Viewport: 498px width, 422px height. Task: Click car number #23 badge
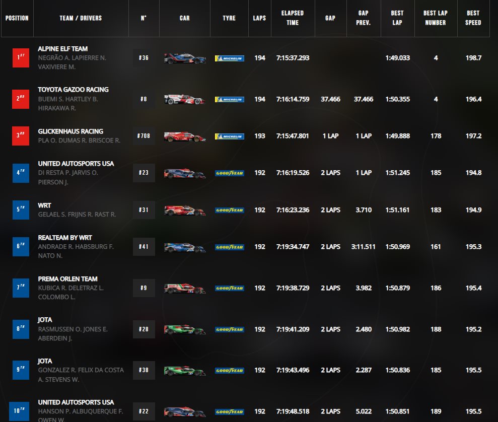tap(144, 173)
